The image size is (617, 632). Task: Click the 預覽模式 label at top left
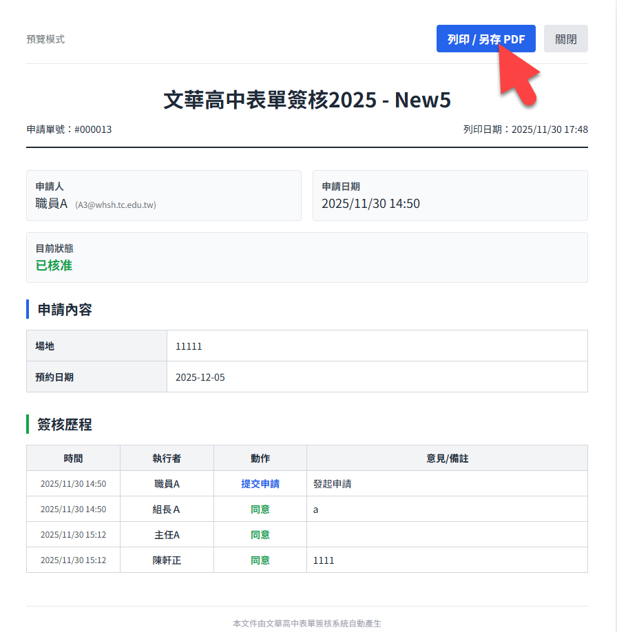click(x=45, y=39)
